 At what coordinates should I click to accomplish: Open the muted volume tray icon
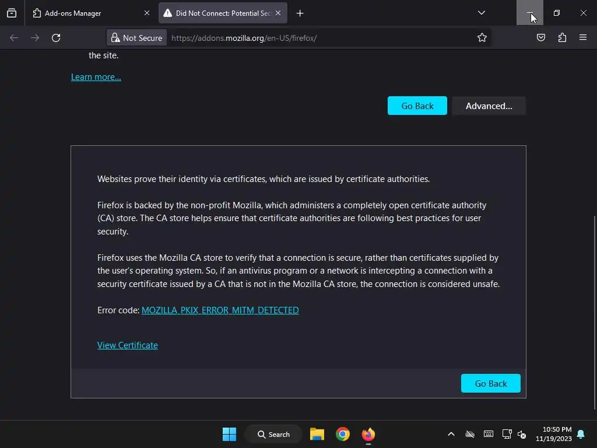click(522, 434)
